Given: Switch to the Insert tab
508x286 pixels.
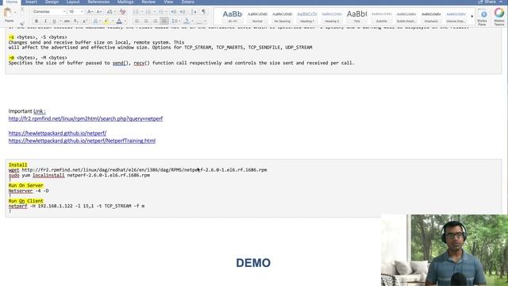Looking at the screenshot, I should 31,2.
